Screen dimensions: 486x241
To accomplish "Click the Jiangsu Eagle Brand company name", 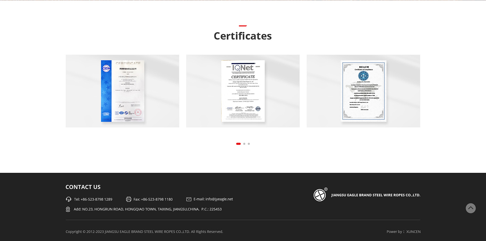I will click(x=376, y=195).
